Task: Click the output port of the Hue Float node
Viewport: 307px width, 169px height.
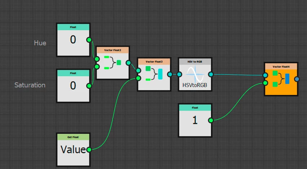Action: click(89, 40)
